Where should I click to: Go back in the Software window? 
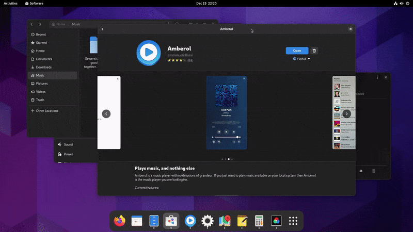pyautogui.click(x=102, y=29)
